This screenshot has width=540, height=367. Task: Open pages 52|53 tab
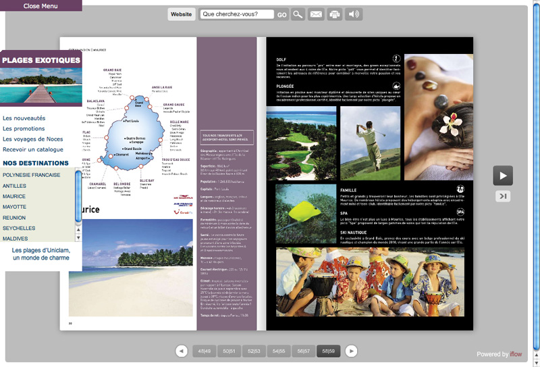coord(254,351)
